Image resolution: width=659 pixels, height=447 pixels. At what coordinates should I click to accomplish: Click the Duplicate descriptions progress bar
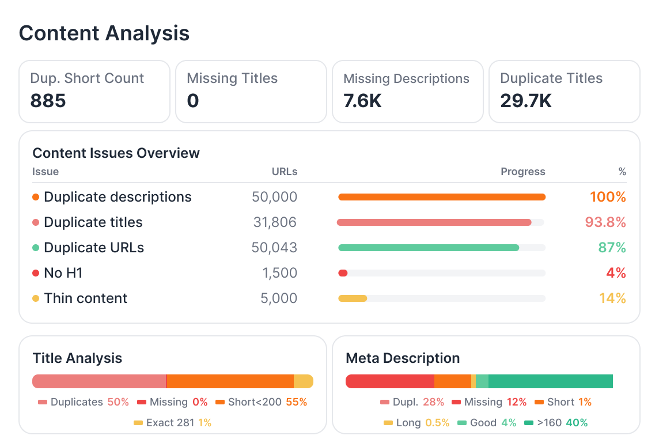[442, 197]
